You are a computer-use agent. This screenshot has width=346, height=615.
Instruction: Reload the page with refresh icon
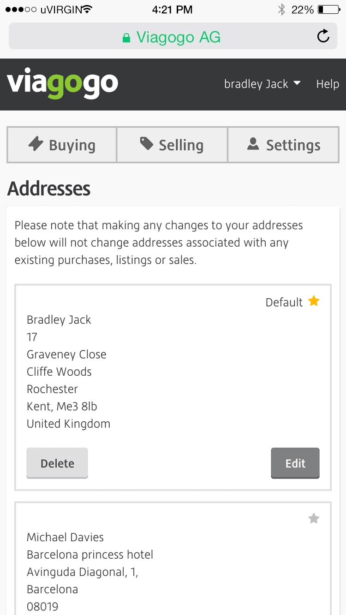click(323, 36)
